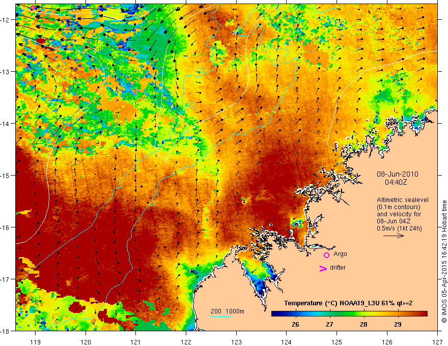Click longitude axis label 127
Viewport: 448px width, 346px height.
click(437, 342)
